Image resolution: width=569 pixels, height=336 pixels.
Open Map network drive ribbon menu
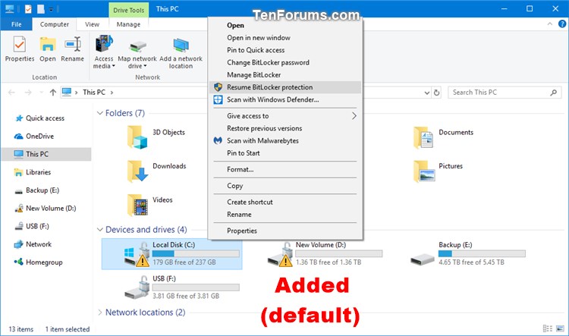[x=137, y=54]
